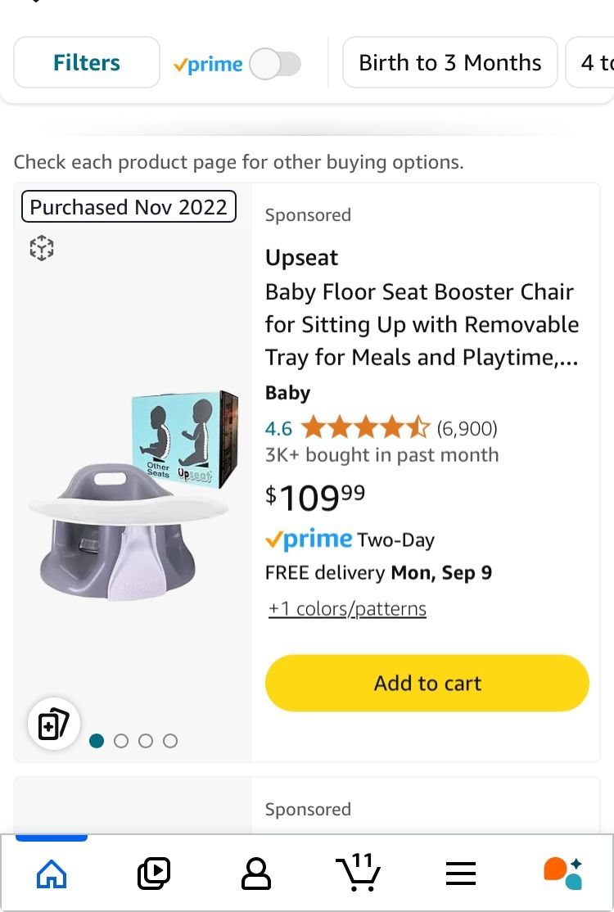
Task: Open the profile icon in bottom navigation
Action: click(x=255, y=873)
